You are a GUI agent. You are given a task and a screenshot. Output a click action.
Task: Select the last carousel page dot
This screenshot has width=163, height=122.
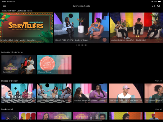click(87, 45)
